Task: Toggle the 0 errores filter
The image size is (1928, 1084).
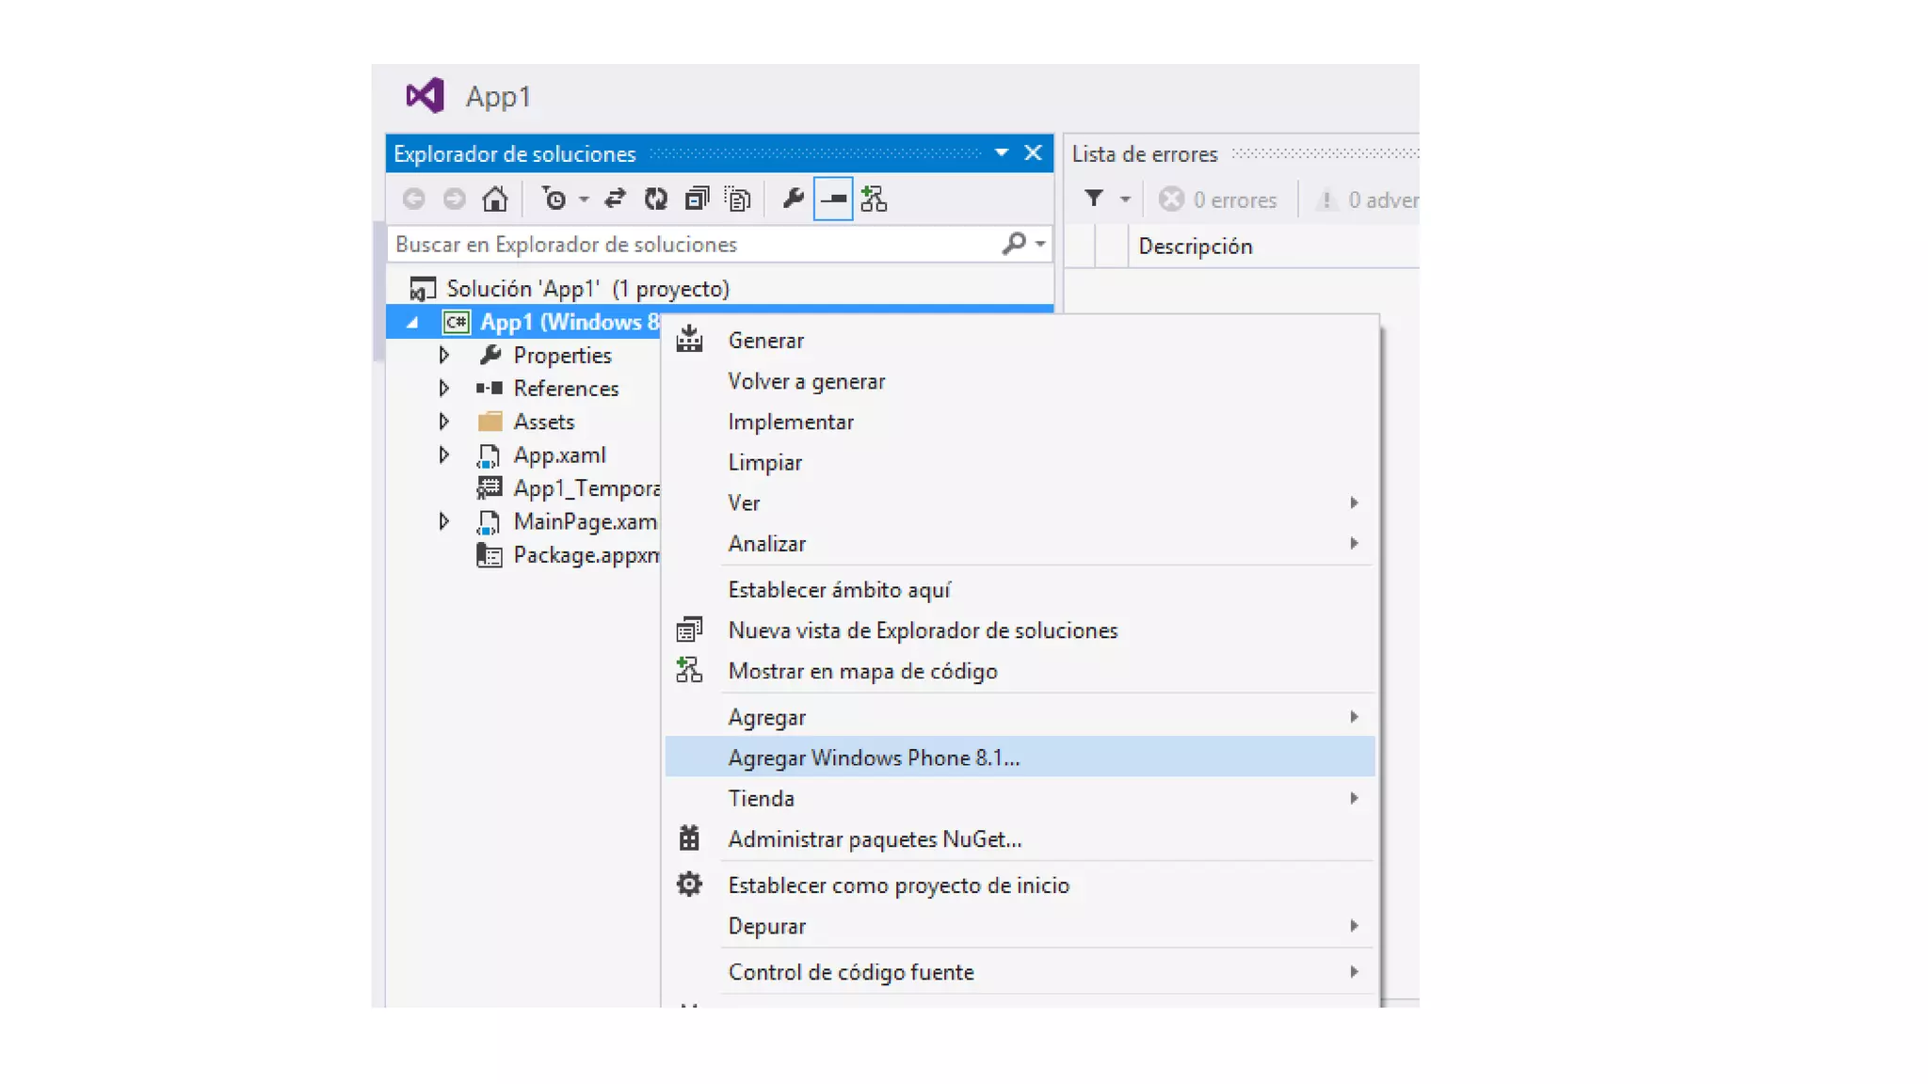Action: tap(1217, 199)
